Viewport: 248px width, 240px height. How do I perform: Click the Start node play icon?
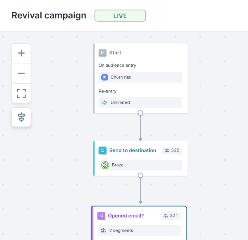coord(102,52)
